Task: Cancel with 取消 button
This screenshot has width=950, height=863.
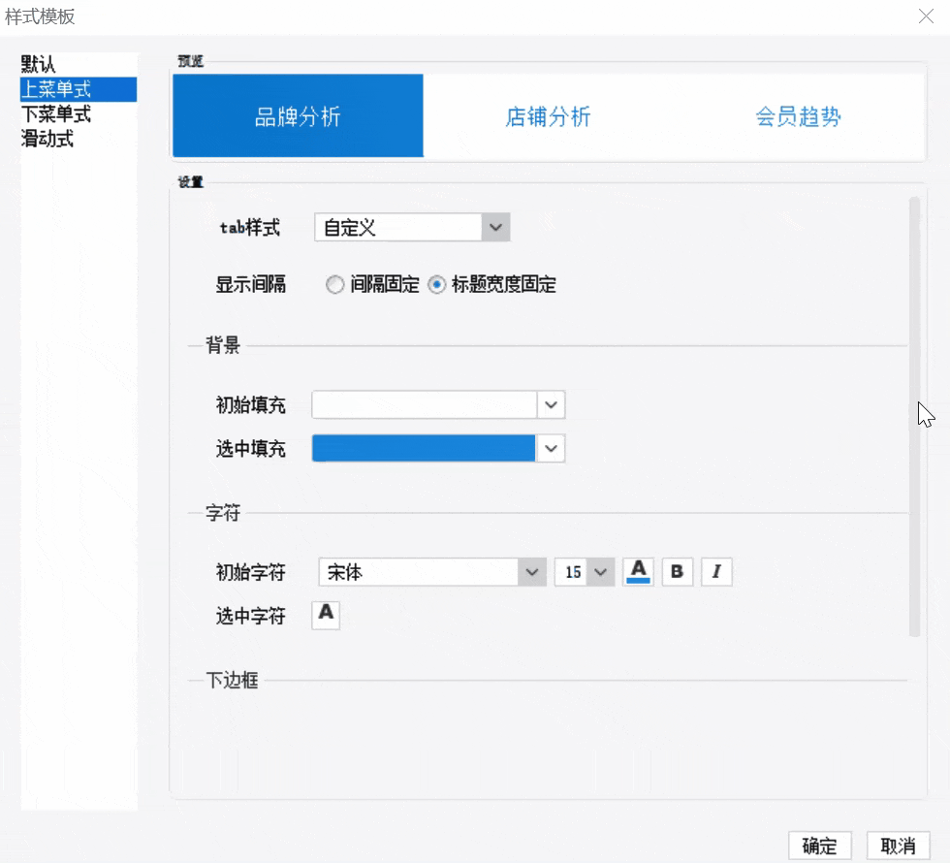Action: pos(898,846)
